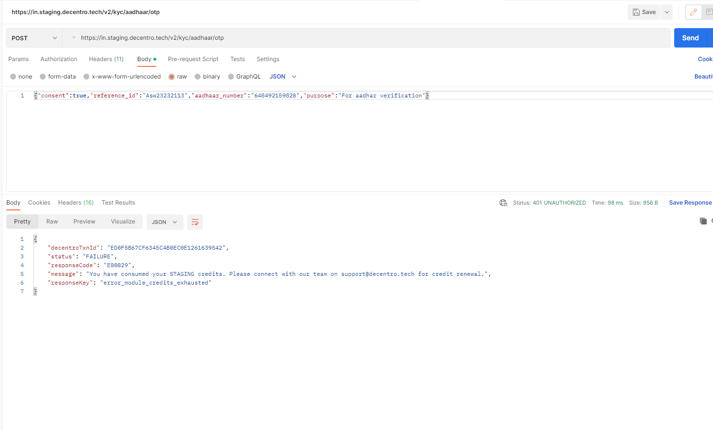The image size is (713, 431).
Task: Open the request Settings tab
Action: click(x=268, y=59)
